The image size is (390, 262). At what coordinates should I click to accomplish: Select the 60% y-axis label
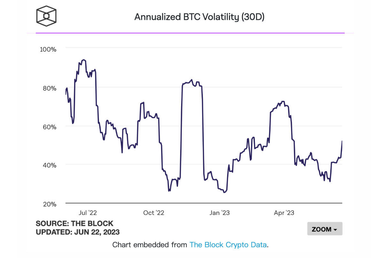click(50, 127)
